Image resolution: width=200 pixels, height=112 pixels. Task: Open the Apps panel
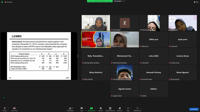tap(128, 109)
